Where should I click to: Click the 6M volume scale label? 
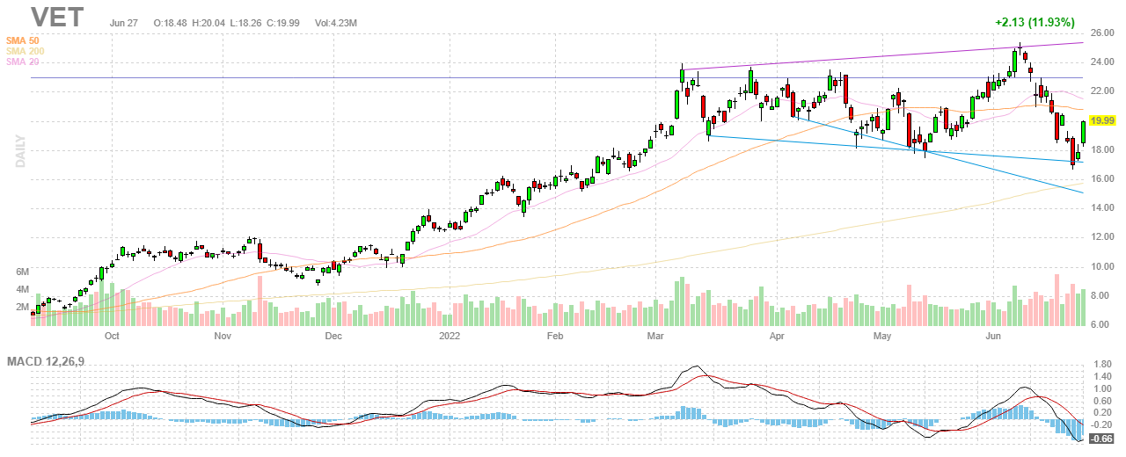(20, 272)
